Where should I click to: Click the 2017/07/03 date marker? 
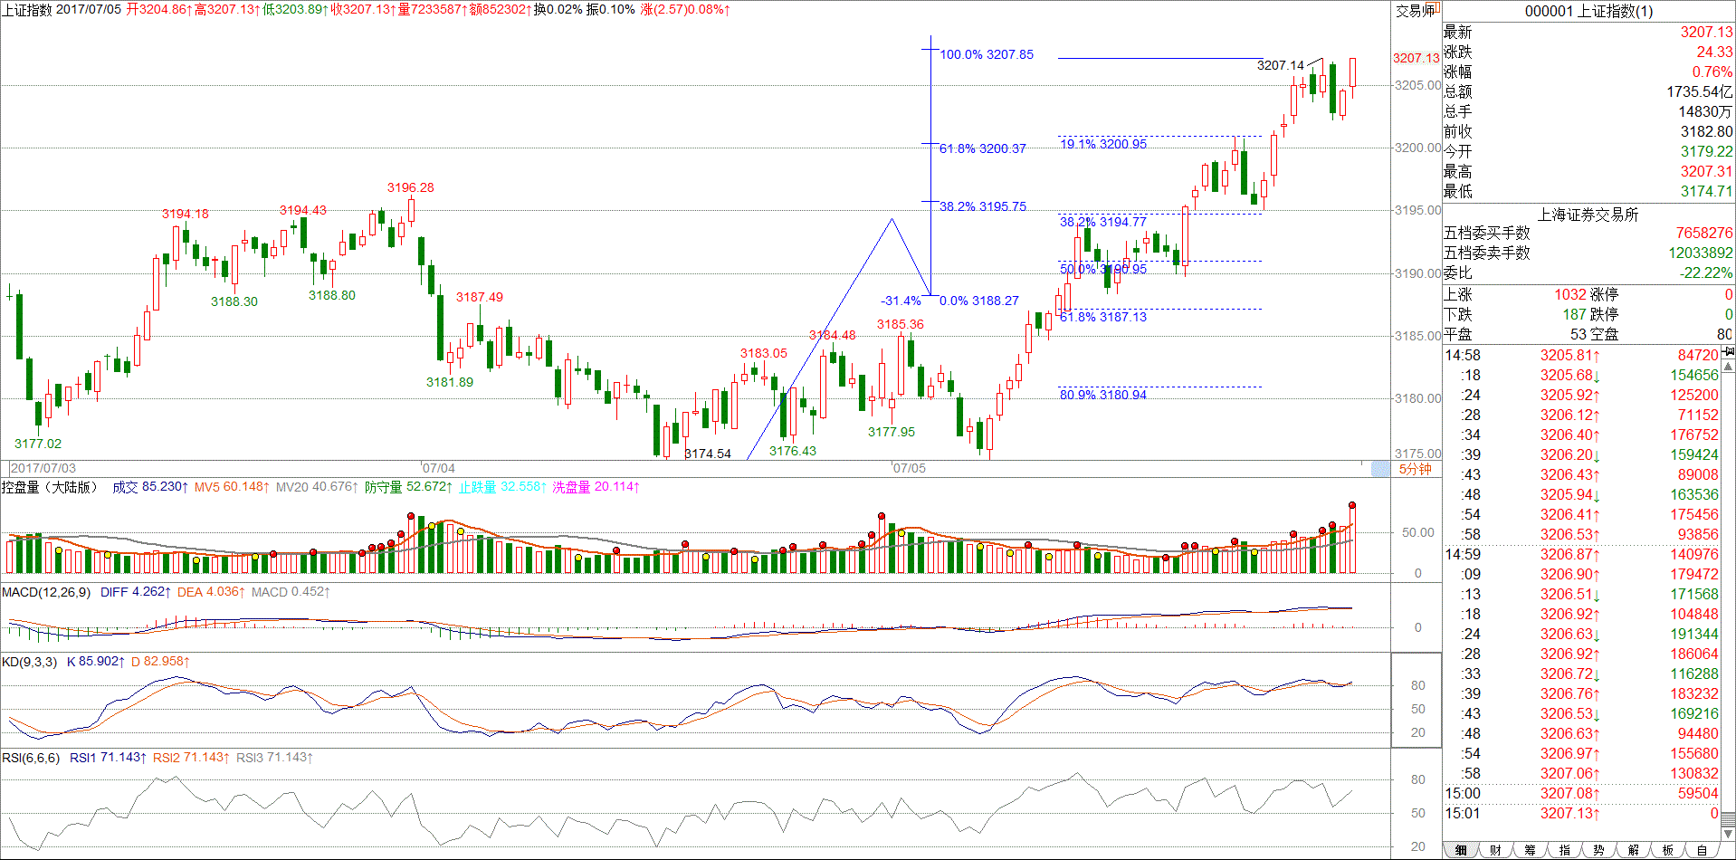(43, 468)
